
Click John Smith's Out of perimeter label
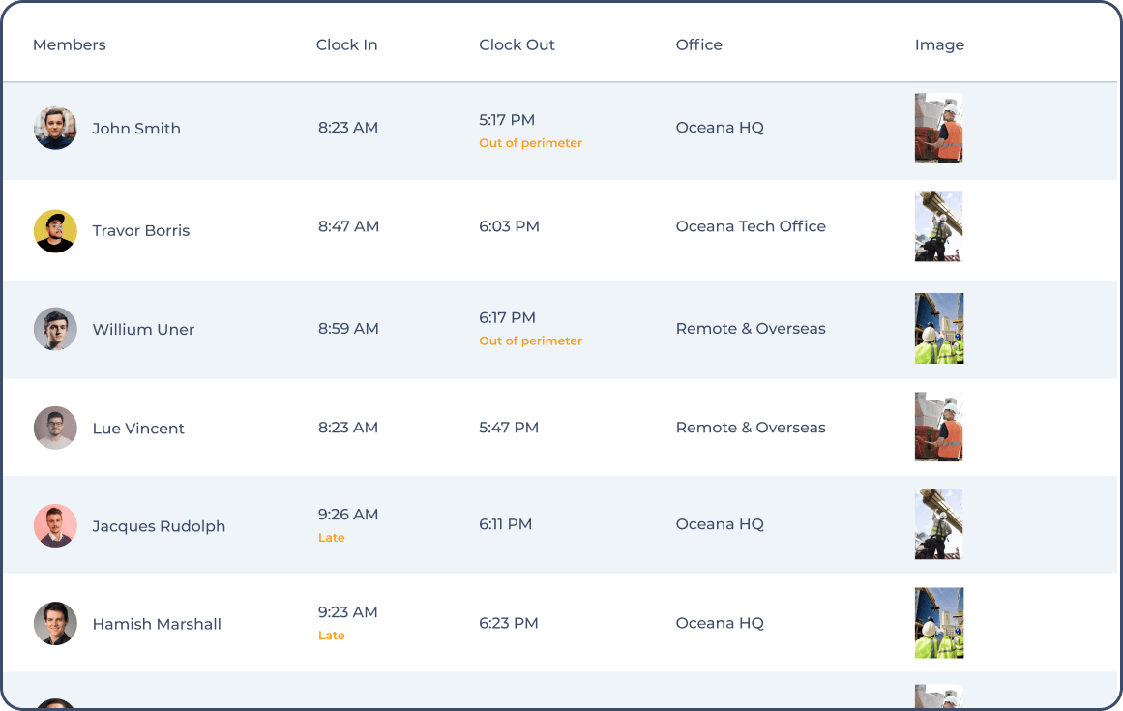(x=530, y=143)
